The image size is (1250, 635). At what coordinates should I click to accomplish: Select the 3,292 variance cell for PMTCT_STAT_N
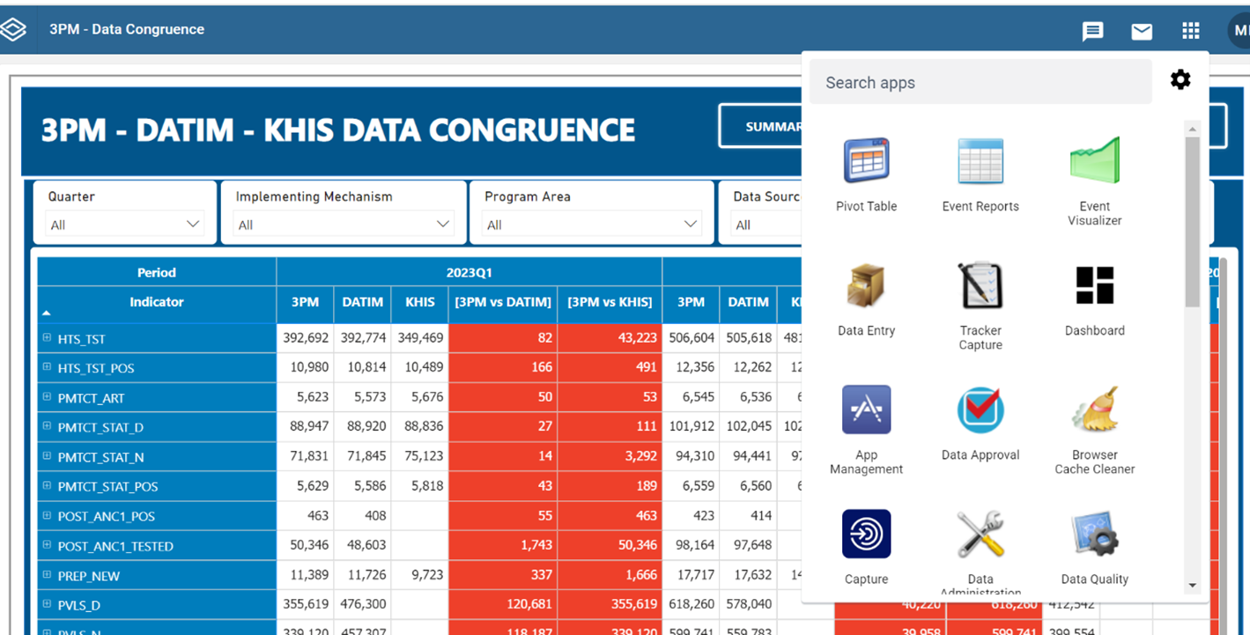[x=610, y=457]
